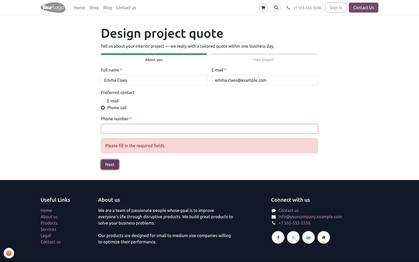Click footer phone number +1 555-555-5556
The width and height of the screenshot is (419, 262).
[294, 223]
